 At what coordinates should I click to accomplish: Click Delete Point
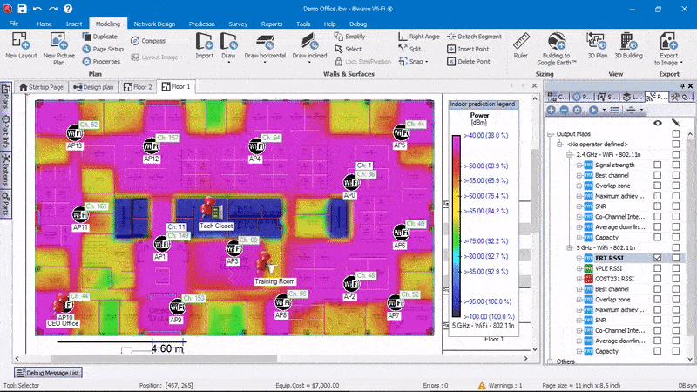click(x=468, y=61)
